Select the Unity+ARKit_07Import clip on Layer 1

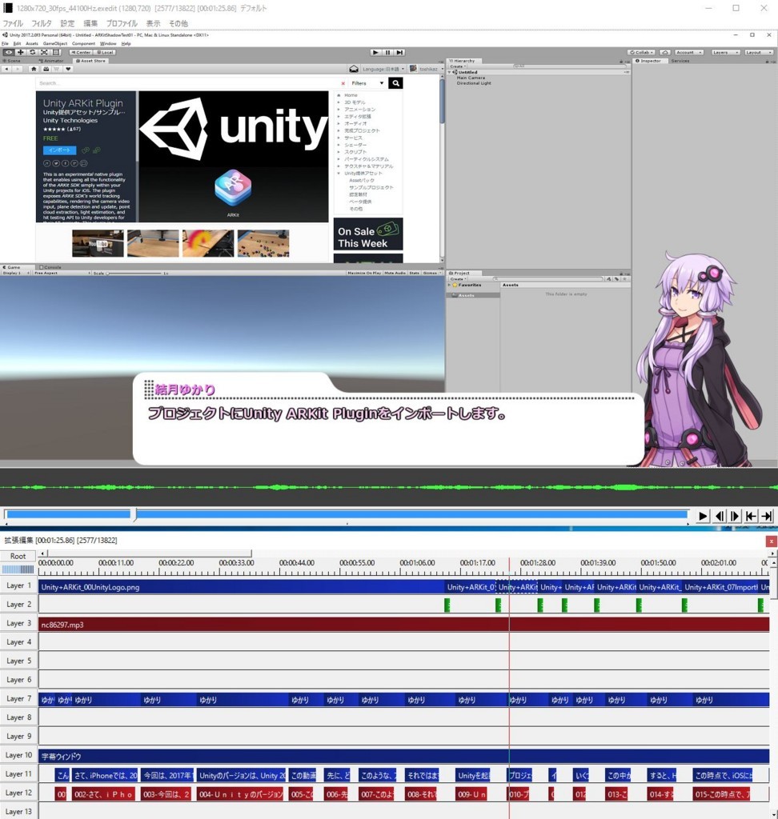pyautogui.click(x=721, y=587)
